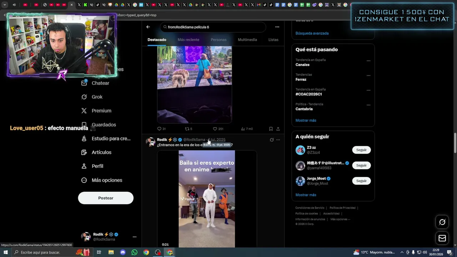Open Guardados bookmarks icon in sidebar

pyautogui.click(x=84, y=125)
